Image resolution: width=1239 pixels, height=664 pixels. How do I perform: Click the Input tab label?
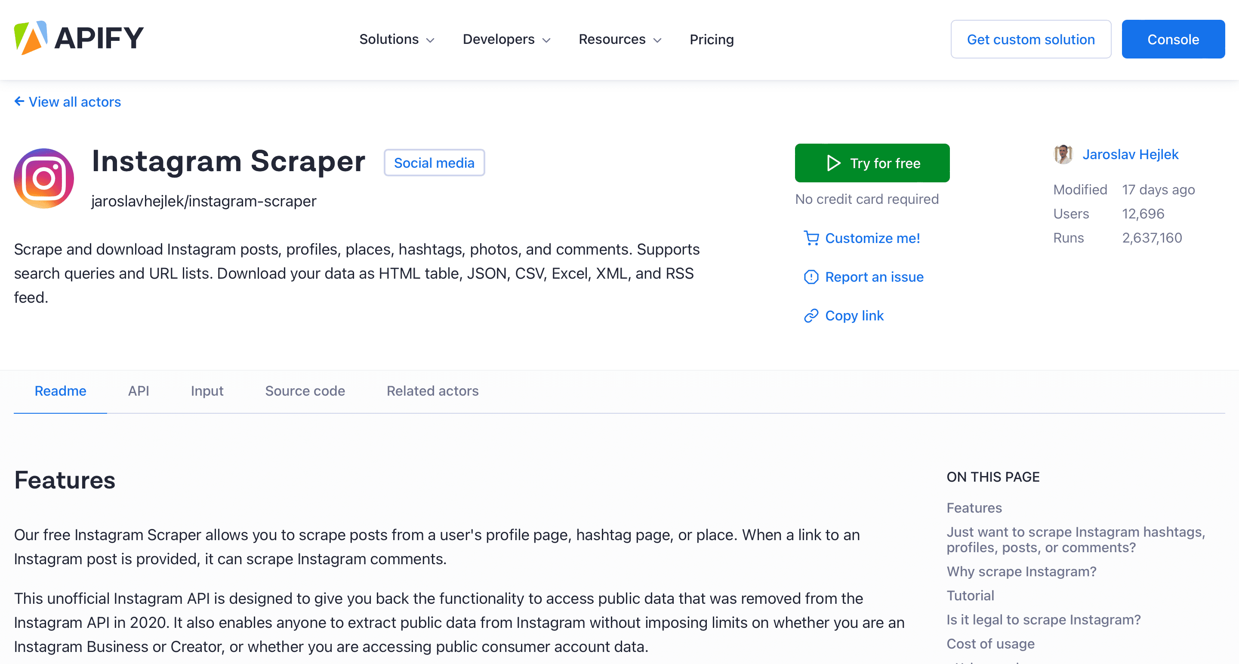point(207,390)
